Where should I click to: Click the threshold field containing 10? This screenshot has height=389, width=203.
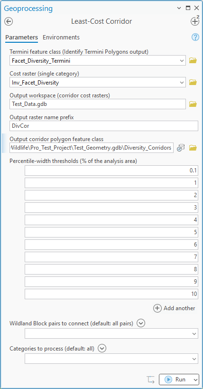(111, 294)
